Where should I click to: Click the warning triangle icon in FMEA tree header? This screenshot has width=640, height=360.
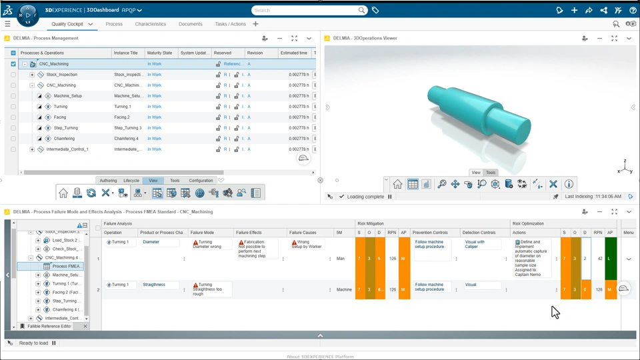[79, 225]
